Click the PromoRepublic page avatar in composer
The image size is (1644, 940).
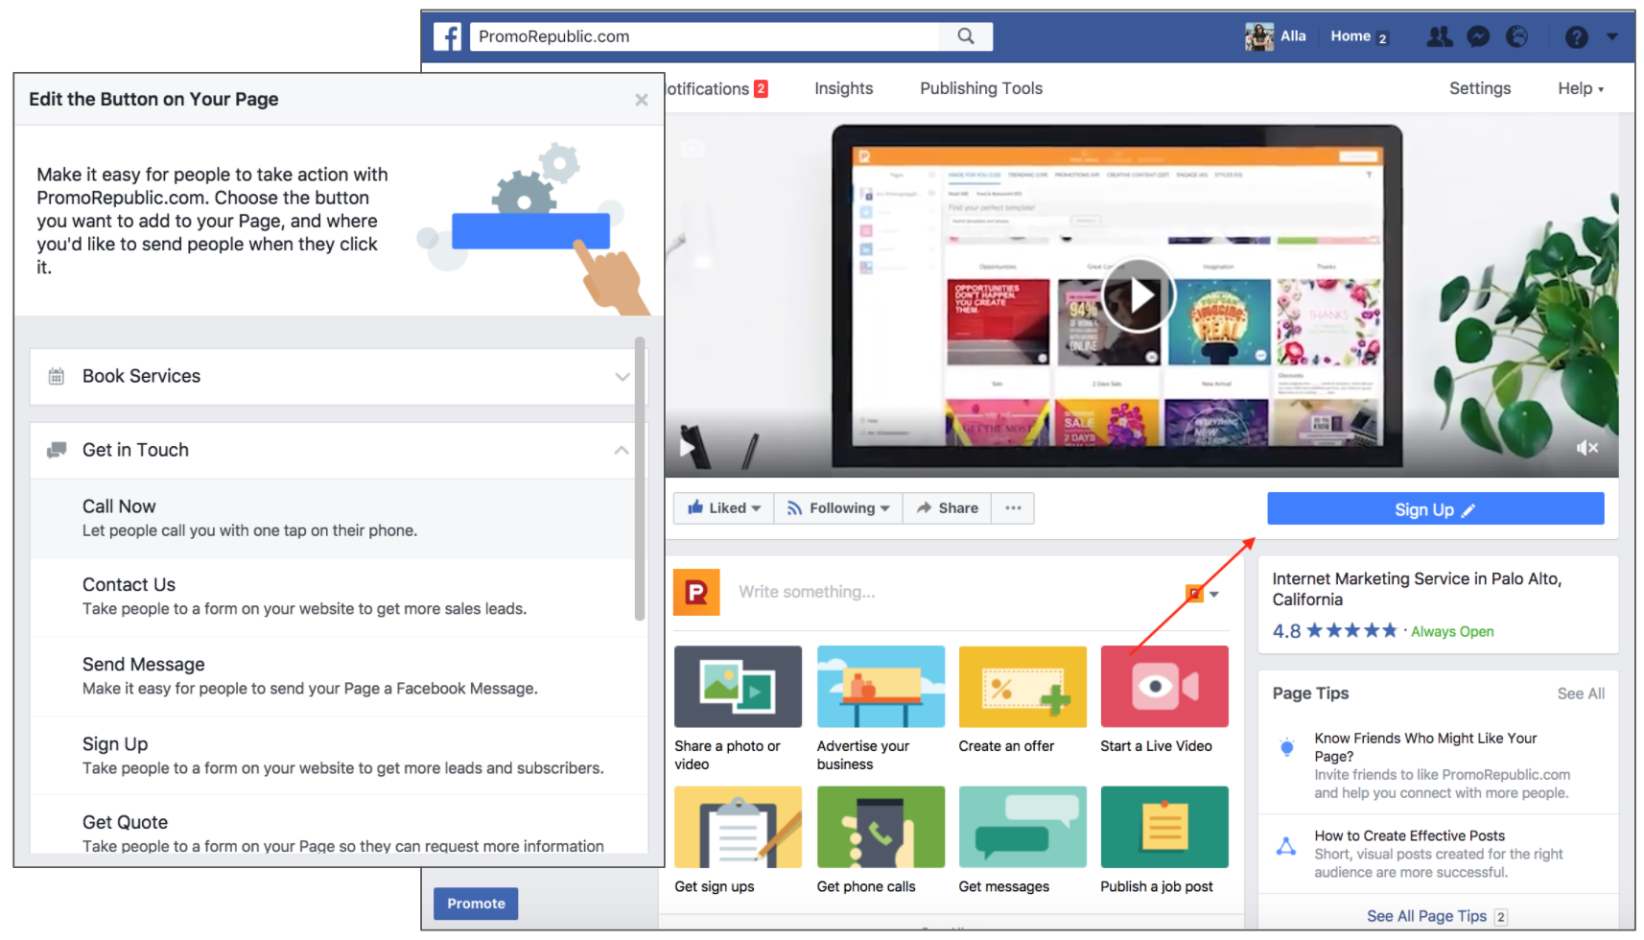[x=696, y=592]
